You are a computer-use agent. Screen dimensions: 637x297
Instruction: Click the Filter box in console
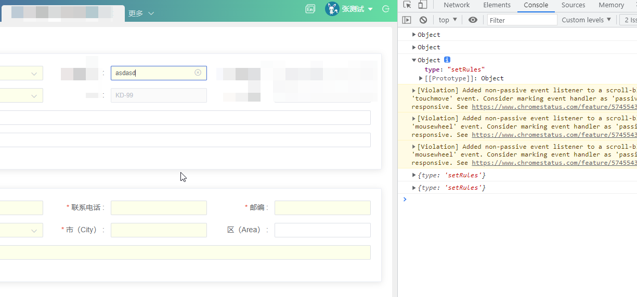click(x=522, y=20)
